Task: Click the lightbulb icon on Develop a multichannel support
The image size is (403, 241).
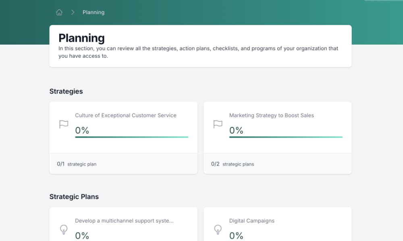Action: (x=64, y=229)
